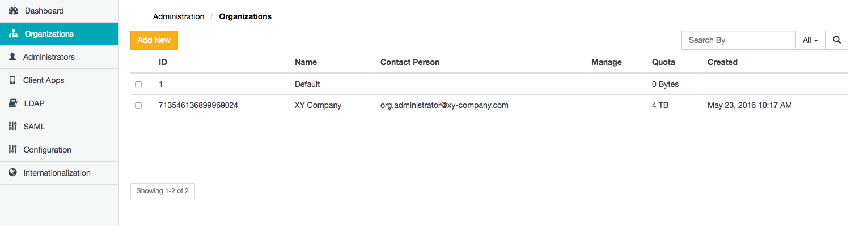Click the Configuration sliders icon
Screen dimensions: 868x226
(12, 150)
